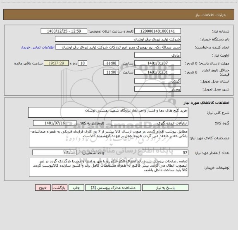Click the 11:00 time beside 1401/01/31

click(111, 72)
